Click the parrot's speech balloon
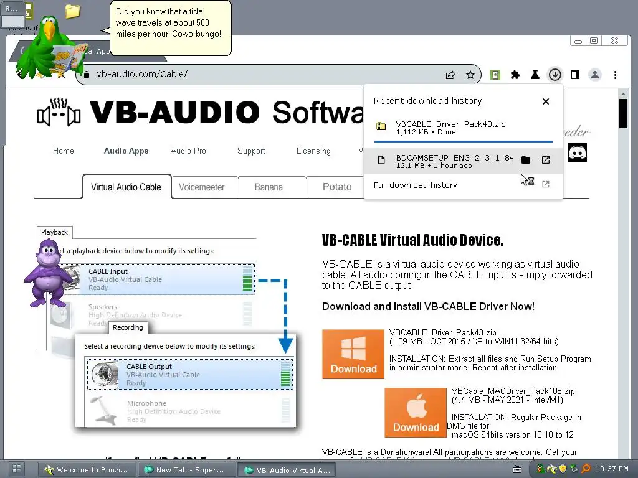This screenshot has width=638, height=478. (x=171, y=27)
